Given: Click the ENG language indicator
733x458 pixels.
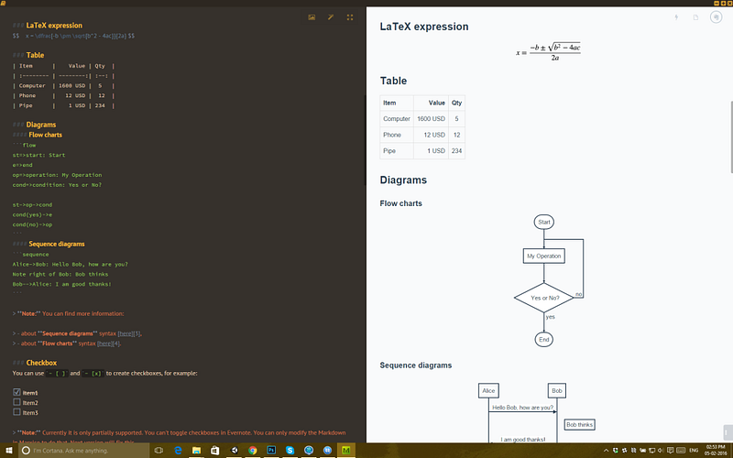Looking at the screenshot, I should [694, 451].
